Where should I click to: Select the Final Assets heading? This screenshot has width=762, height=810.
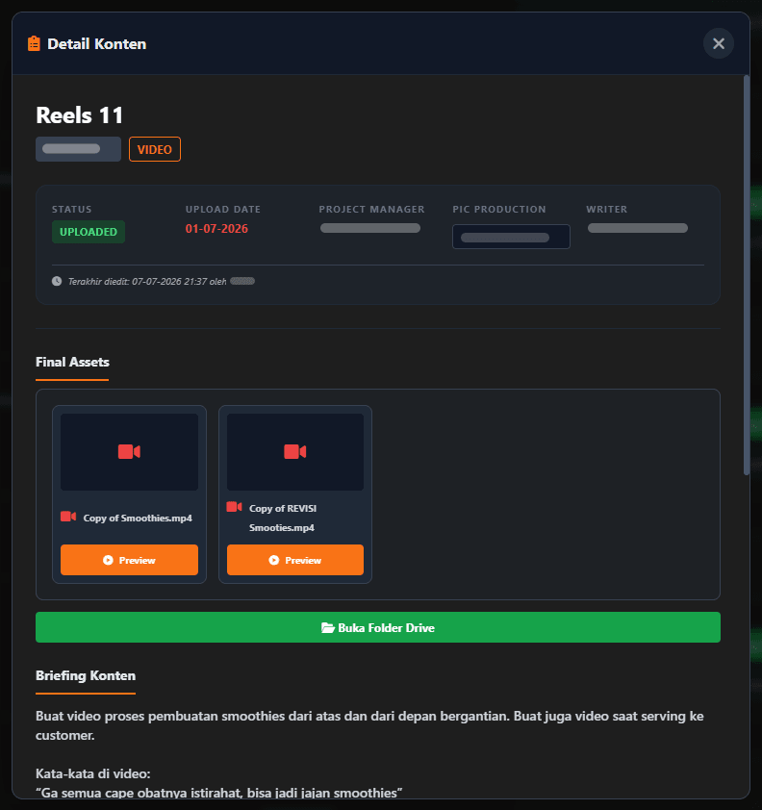72,362
